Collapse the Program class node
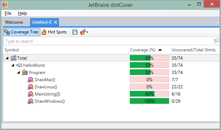The image size is (221, 130). point(19,73)
